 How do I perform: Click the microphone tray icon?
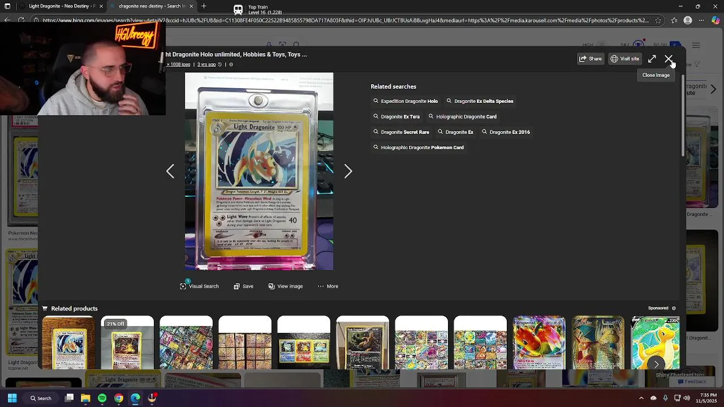[x=665, y=398]
